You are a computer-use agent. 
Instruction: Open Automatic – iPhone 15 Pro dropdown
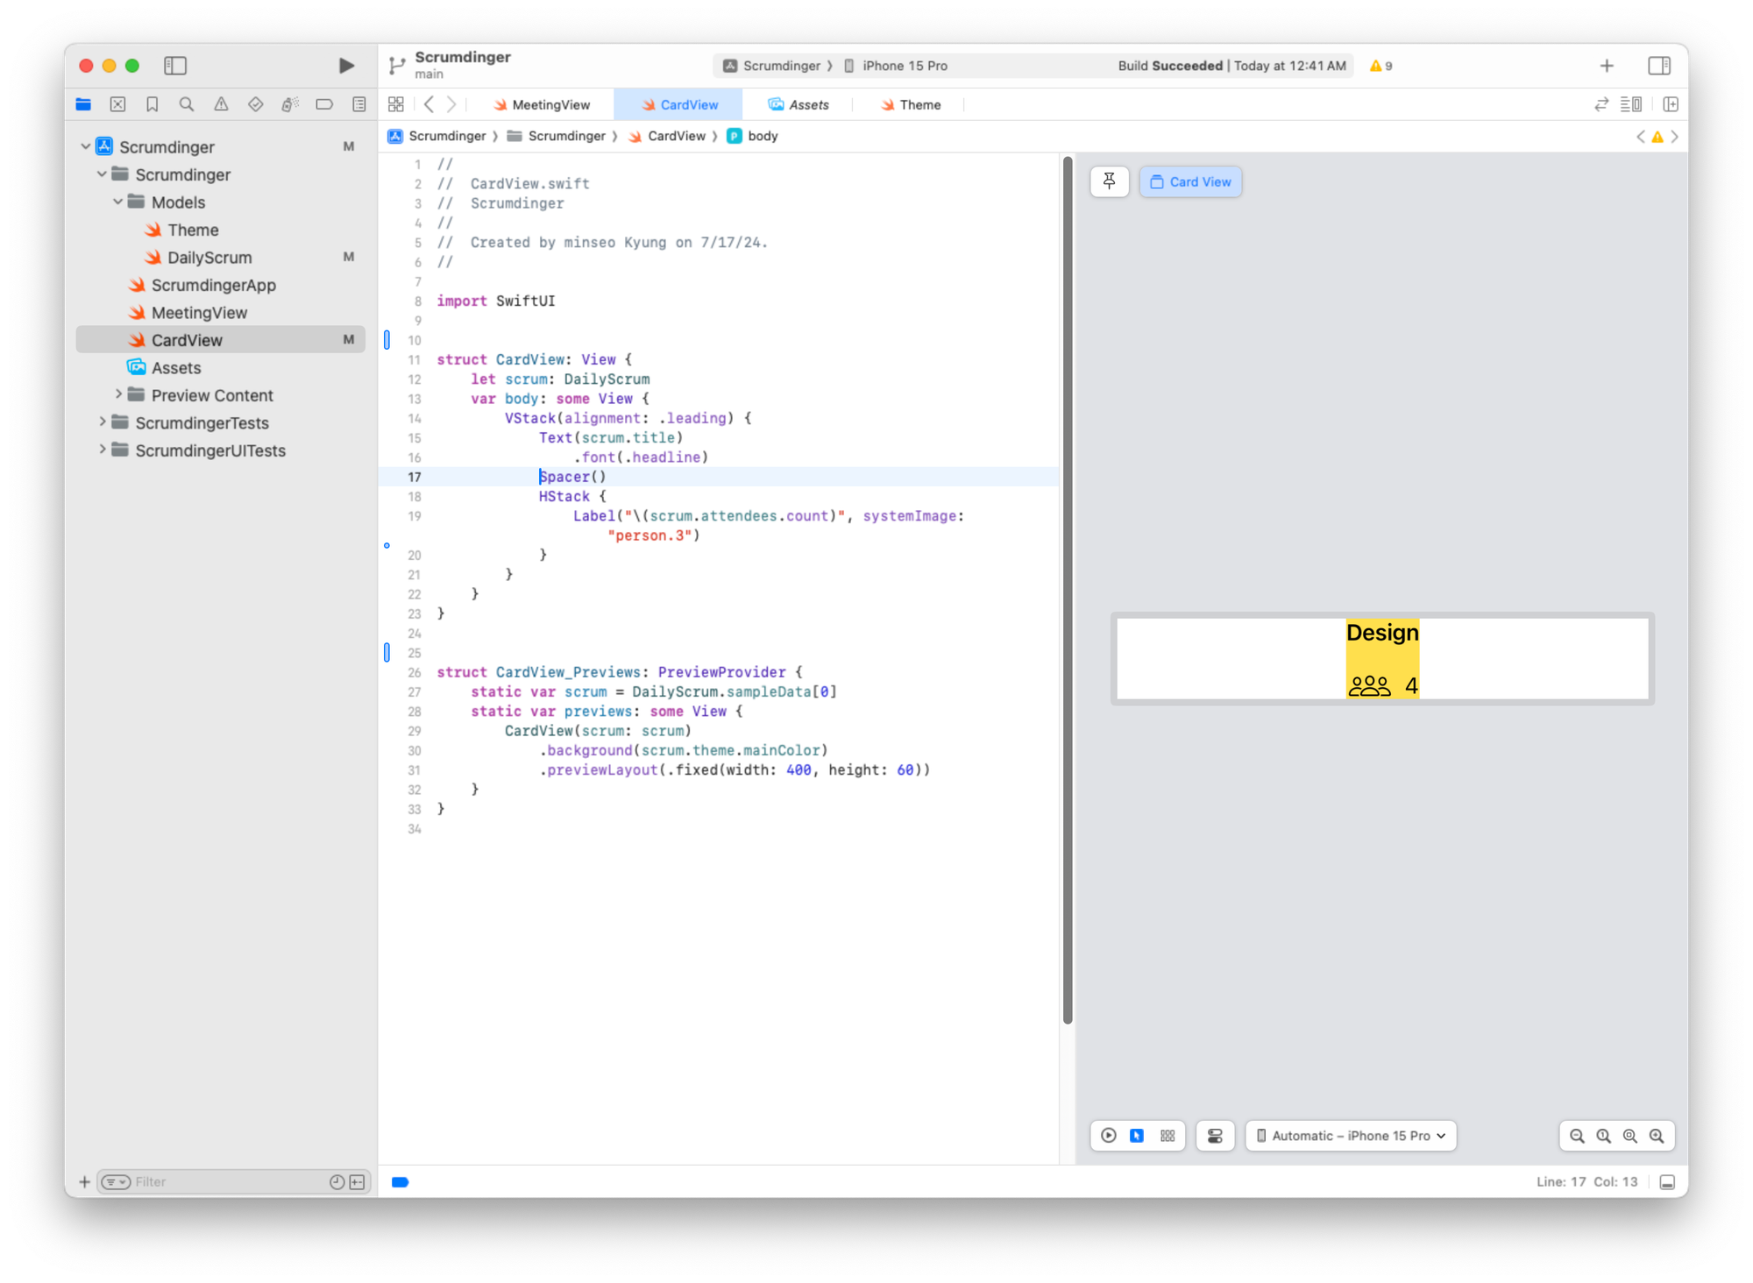pos(1351,1136)
